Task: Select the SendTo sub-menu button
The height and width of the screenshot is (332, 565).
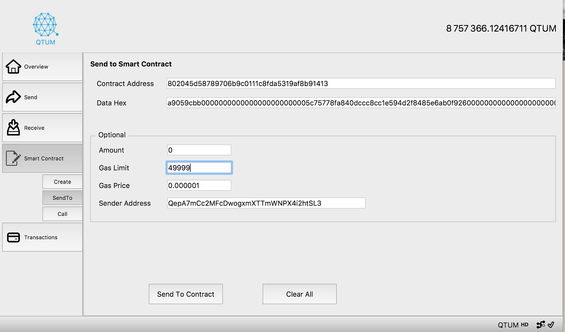Action: tap(63, 198)
